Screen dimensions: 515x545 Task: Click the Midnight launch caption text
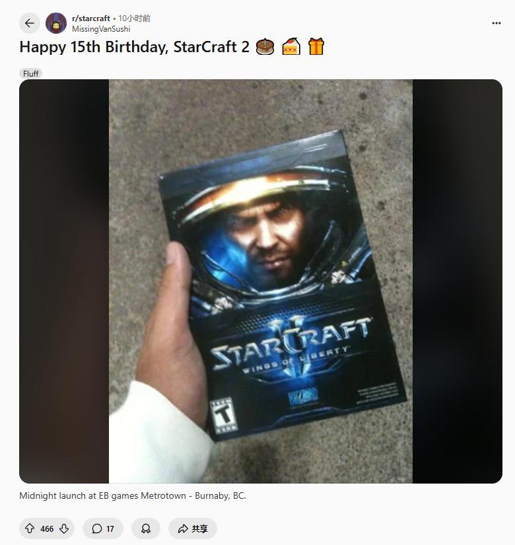(x=133, y=495)
